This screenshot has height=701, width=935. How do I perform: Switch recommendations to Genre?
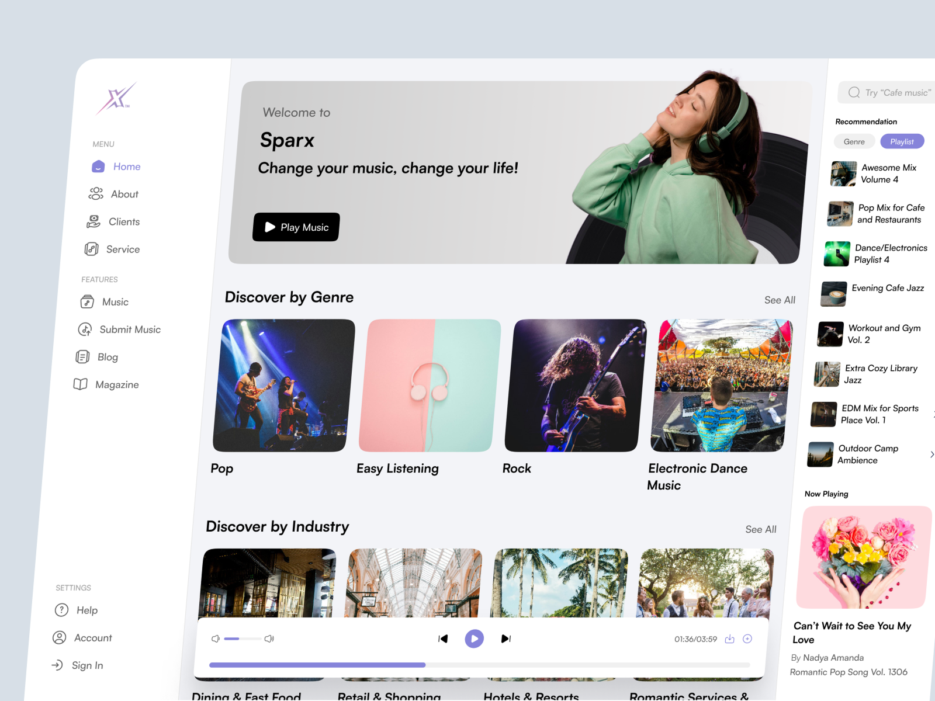tap(854, 141)
